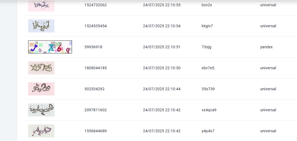297x141 pixels.
Task: Select captcha ID 502534292
Action: pos(94,89)
